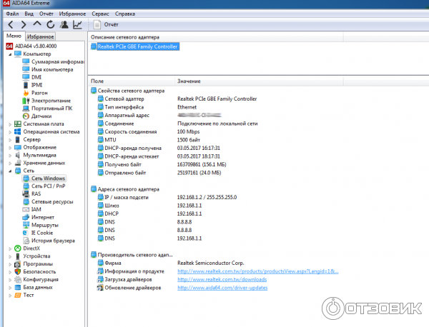Open the IAM tree icon
Image resolution: width=429 pixels, height=327 pixels.
(x=26, y=209)
